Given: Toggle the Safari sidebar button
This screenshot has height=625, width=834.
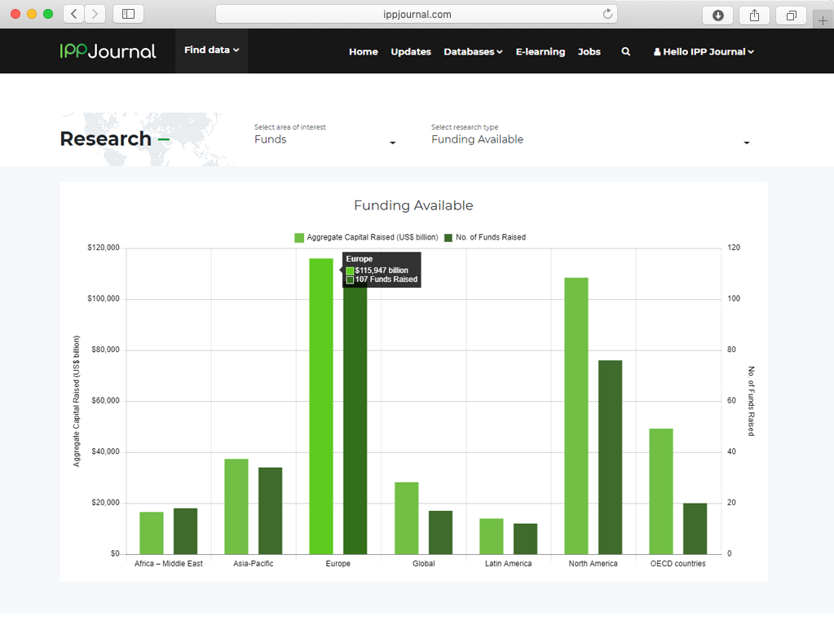Looking at the screenshot, I should [x=128, y=14].
